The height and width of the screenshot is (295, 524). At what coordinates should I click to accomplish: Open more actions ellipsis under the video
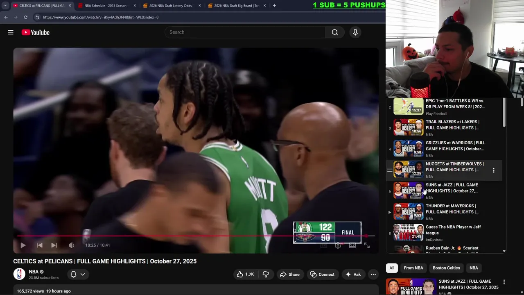[x=373, y=274]
